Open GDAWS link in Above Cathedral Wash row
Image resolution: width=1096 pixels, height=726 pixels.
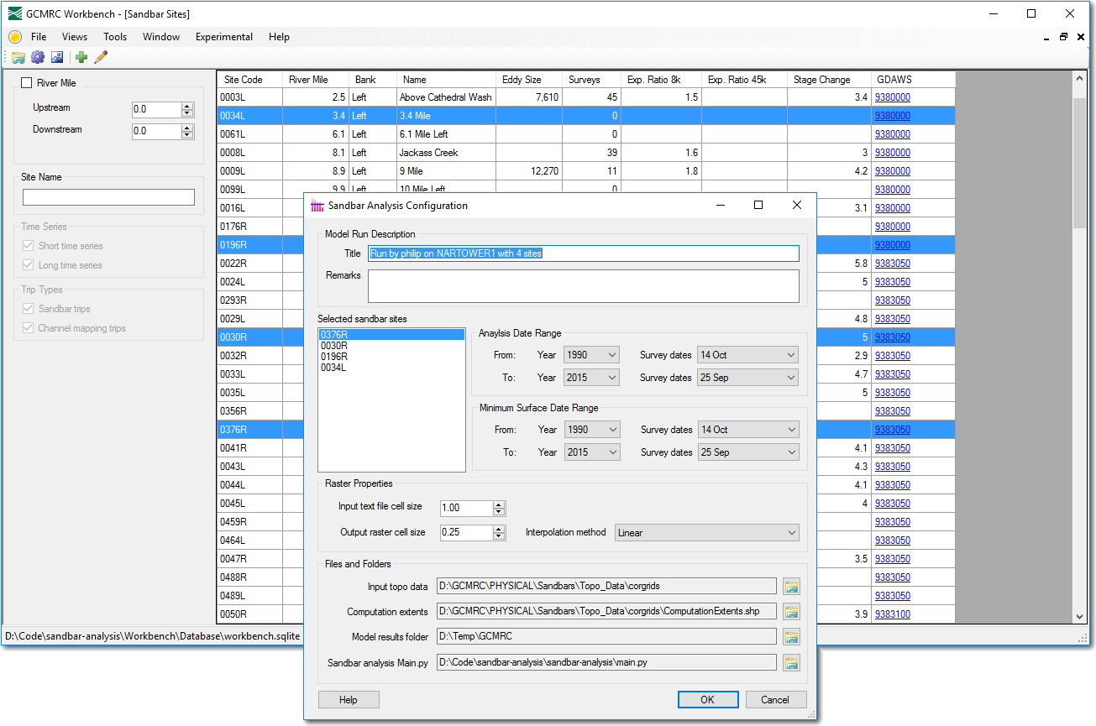coord(893,97)
